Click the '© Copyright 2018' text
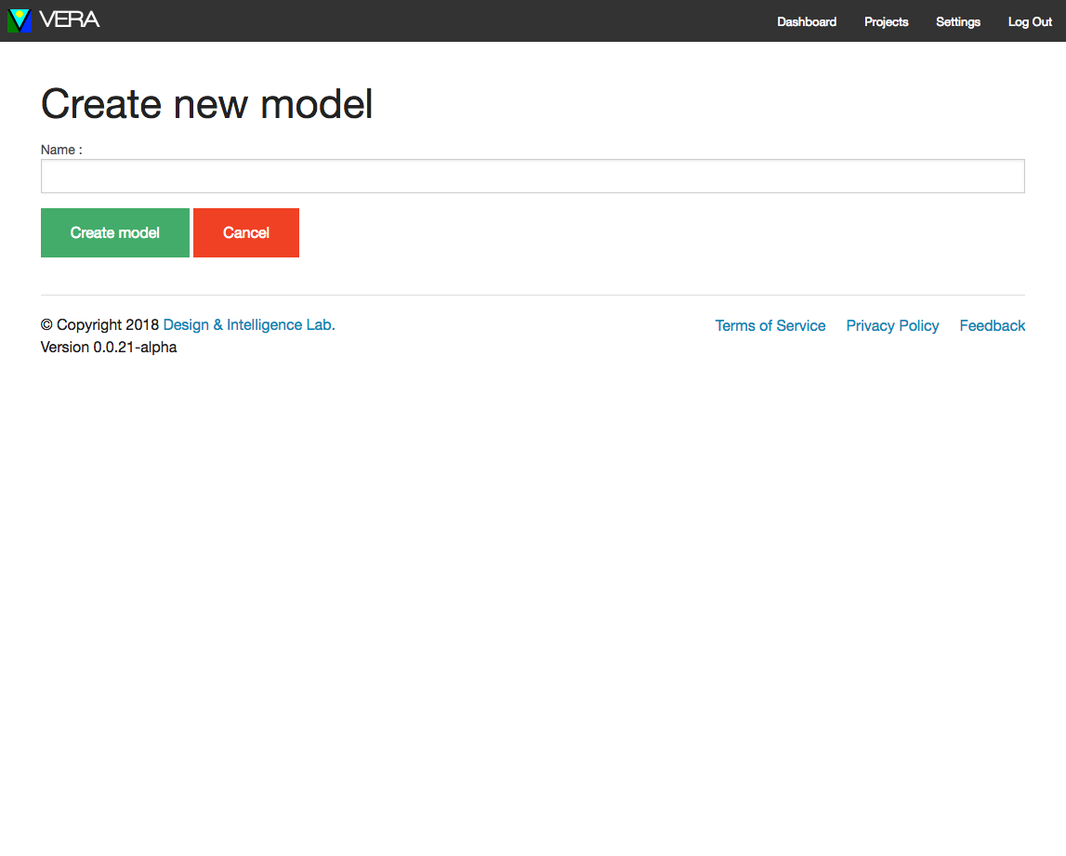 pos(100,325)
